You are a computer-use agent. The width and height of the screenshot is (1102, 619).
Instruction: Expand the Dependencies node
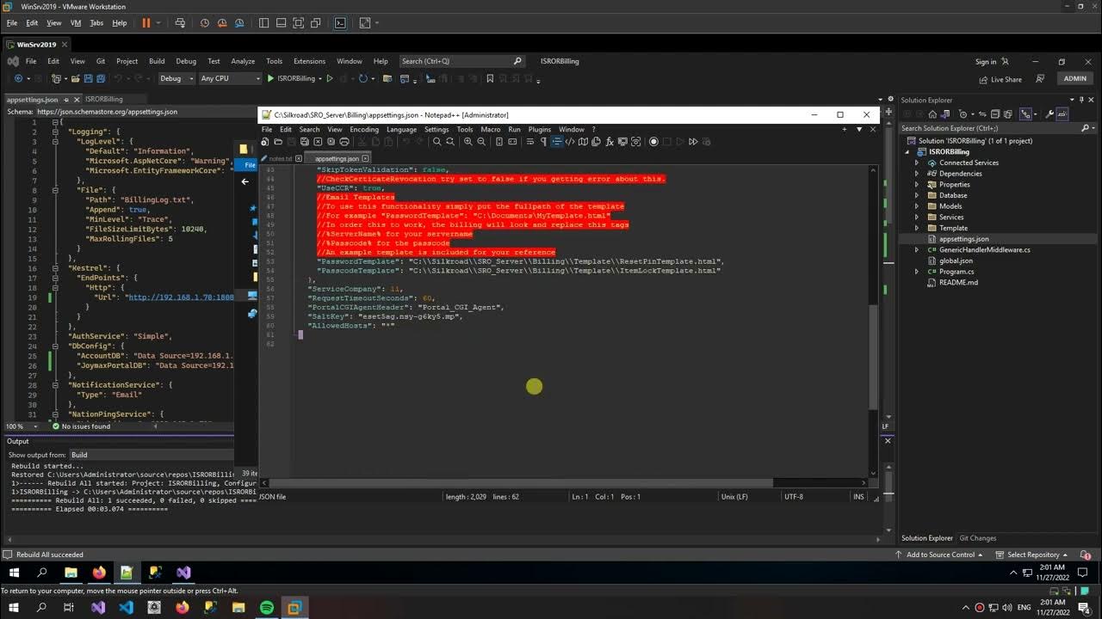click(x=917, y=174)
